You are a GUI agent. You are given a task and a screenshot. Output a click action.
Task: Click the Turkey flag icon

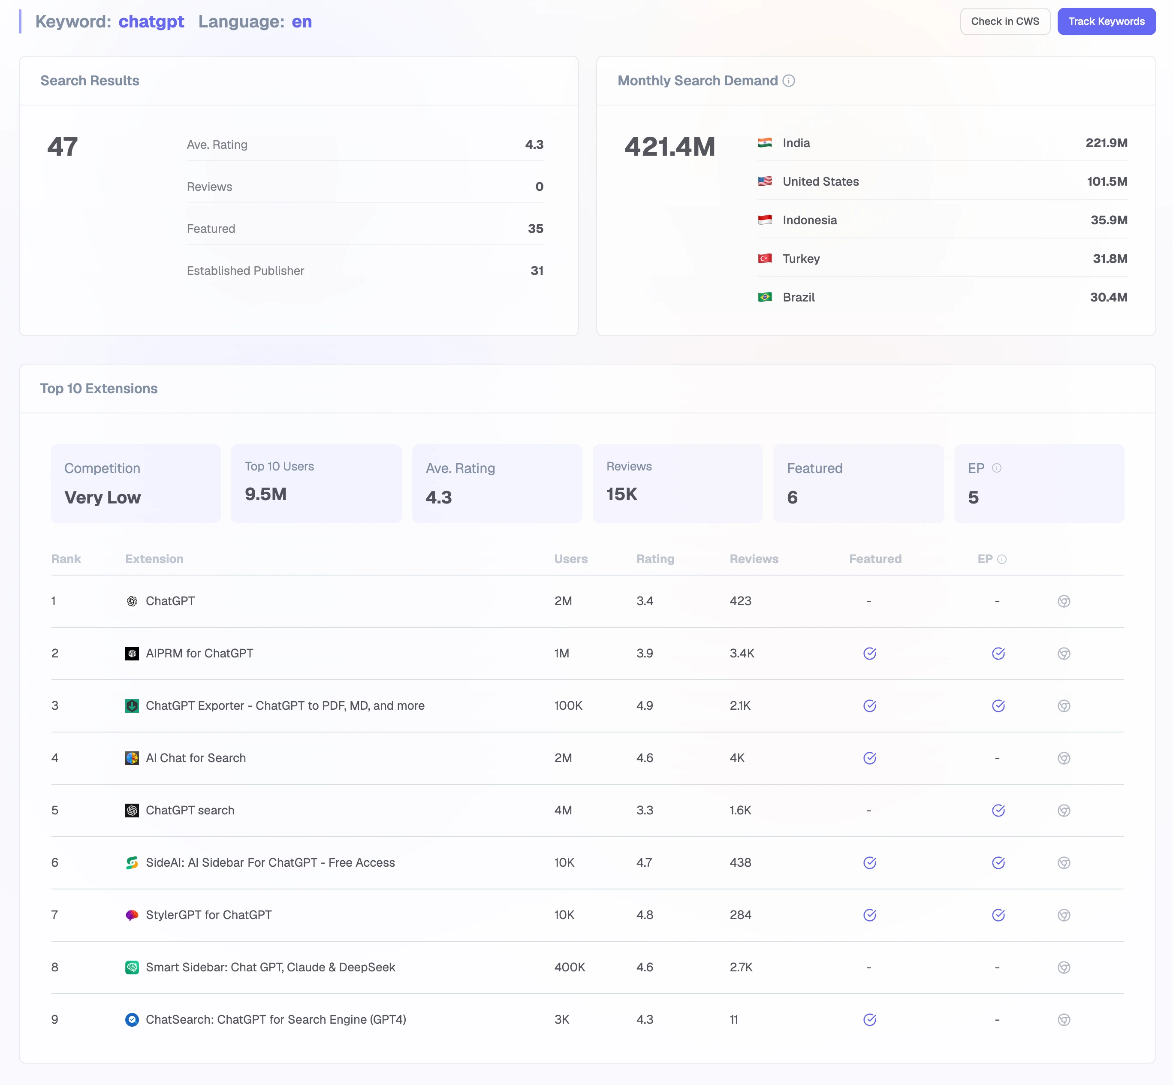(x=764, y=258)
